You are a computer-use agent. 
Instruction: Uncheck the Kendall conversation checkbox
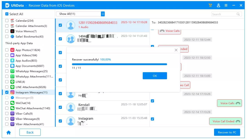pos(60,107)
